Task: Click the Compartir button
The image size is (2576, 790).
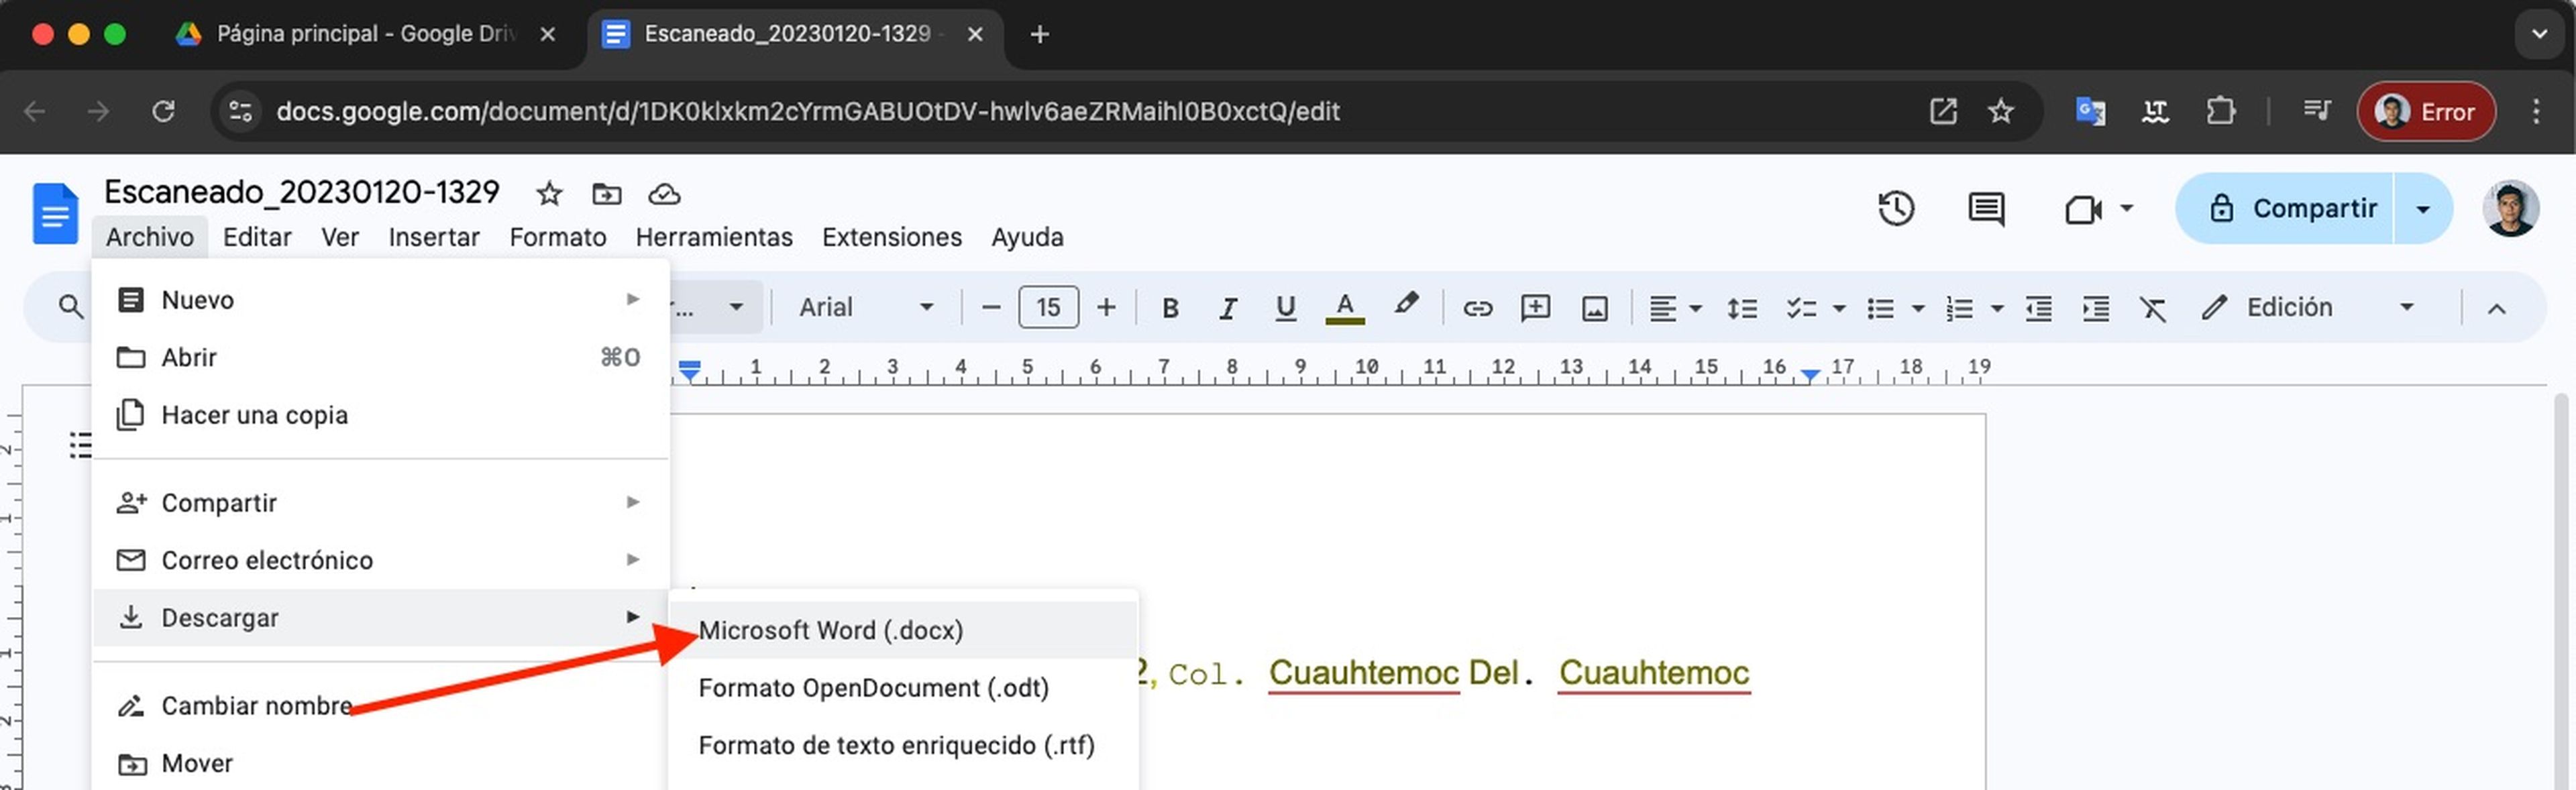Action: 2285,208
